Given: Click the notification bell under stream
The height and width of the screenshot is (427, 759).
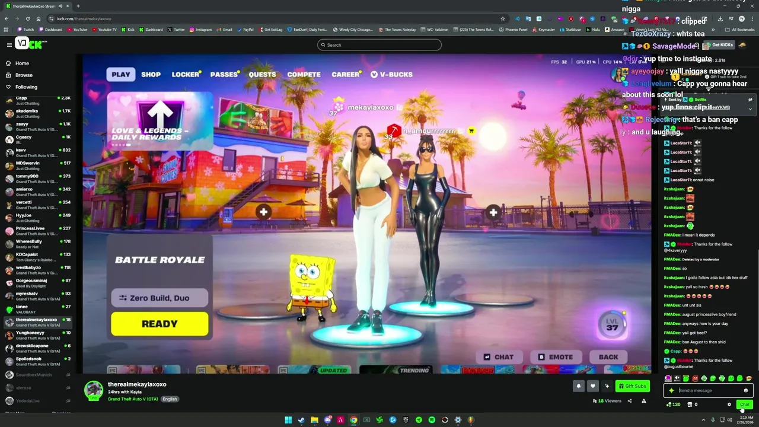Looking at the screenshot, I should point(579,386).
